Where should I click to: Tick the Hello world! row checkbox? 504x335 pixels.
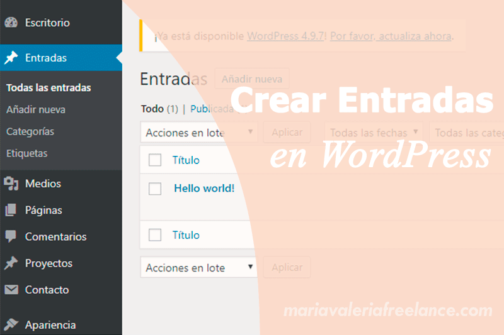click(x=155, y=189)
